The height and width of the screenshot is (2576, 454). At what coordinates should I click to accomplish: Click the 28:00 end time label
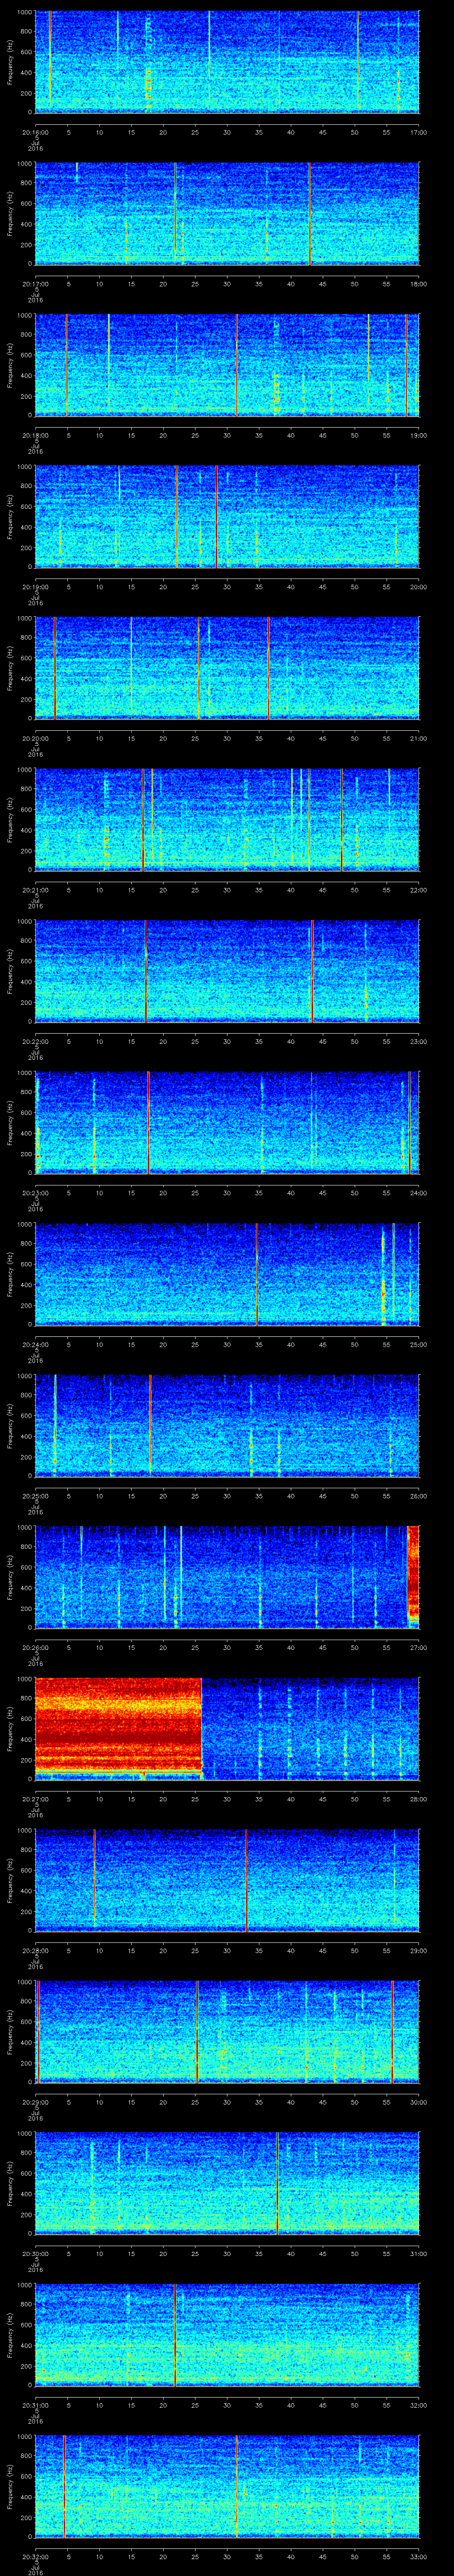point(418,1799)
